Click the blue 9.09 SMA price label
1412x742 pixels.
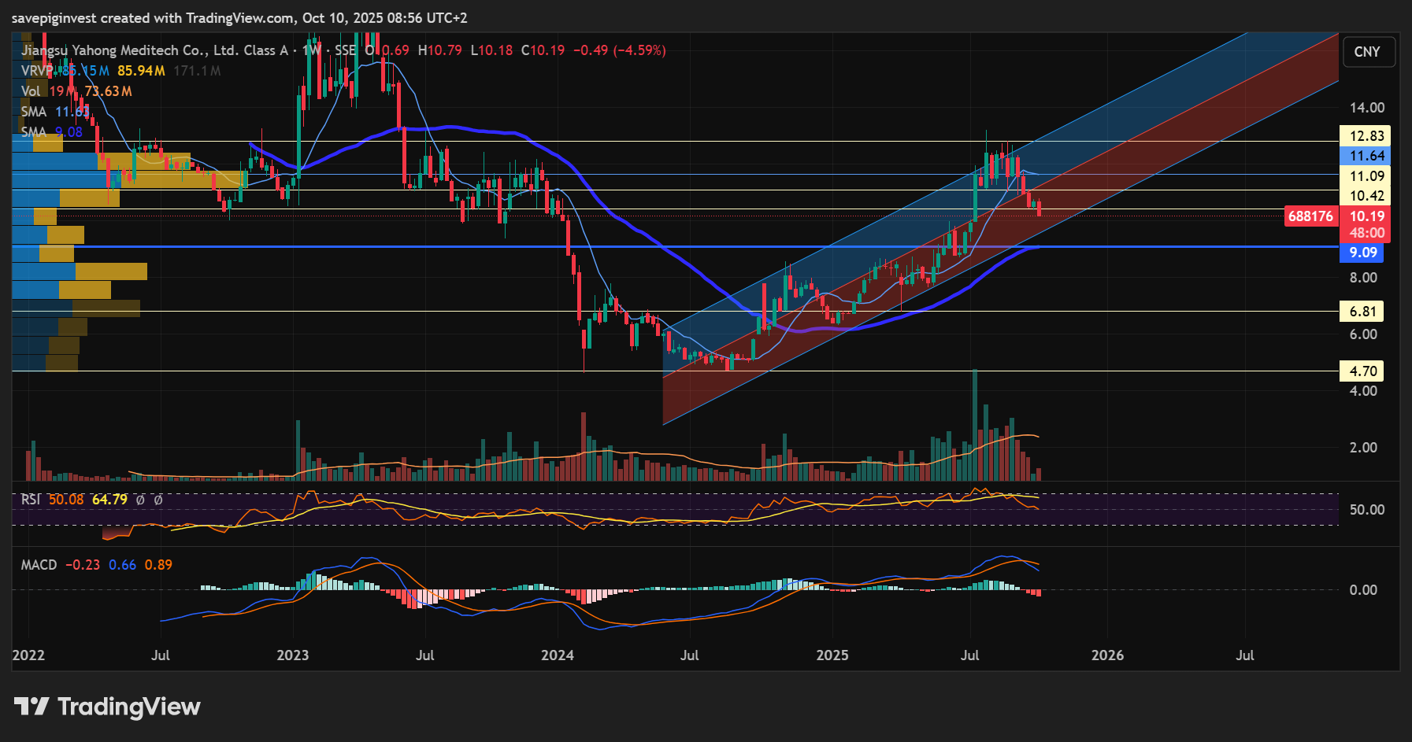click(x=1363, y=253)
